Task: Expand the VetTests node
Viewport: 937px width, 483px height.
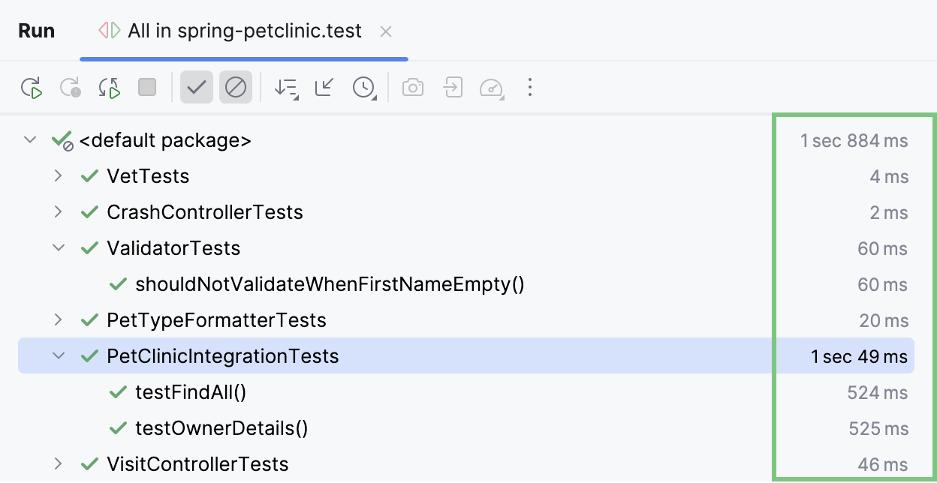Action: [x=59, y=176]
